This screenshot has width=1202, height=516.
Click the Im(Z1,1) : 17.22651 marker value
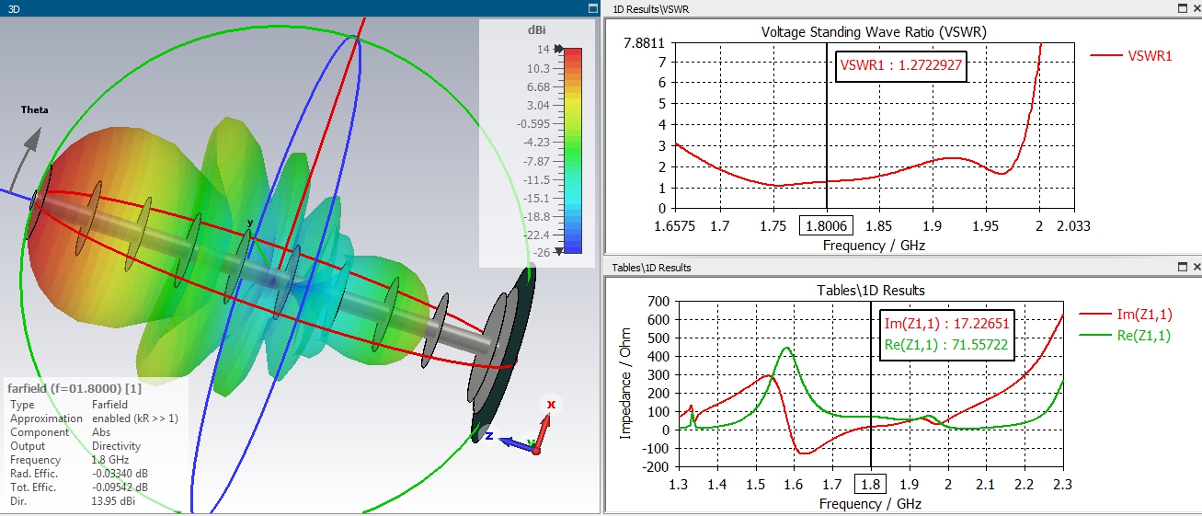[x=946, y=324]
